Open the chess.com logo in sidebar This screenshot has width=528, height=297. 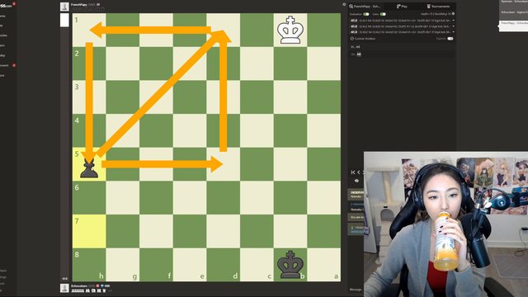tap(6, 6)
